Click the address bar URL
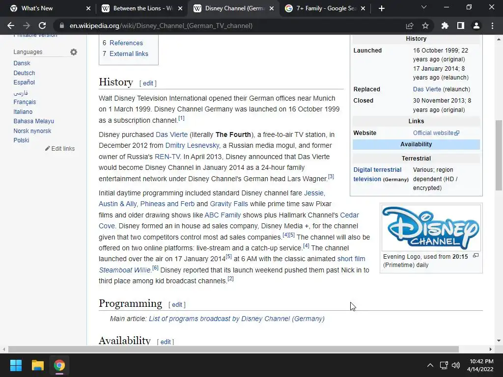This screenshot has width=503, height=377. pyautogui.click(x=161, y=26)
